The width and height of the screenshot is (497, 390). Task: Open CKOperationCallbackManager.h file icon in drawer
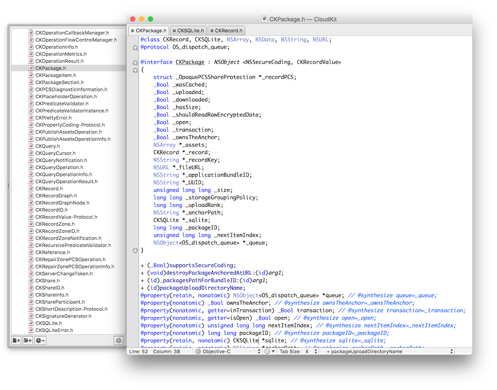[31, 33]
